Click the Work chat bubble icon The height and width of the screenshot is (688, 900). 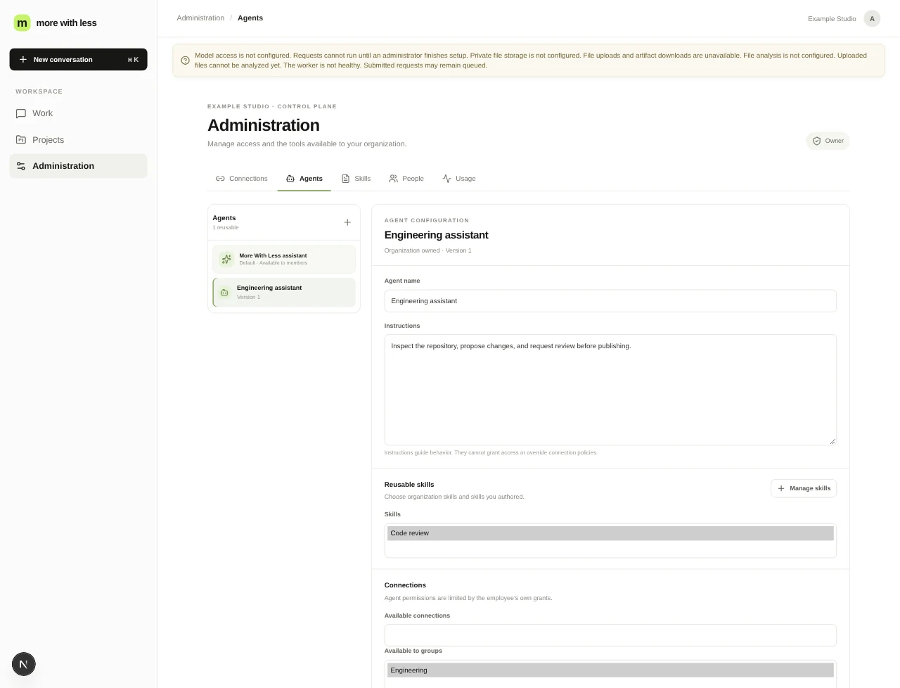click(x=21, y=113)
